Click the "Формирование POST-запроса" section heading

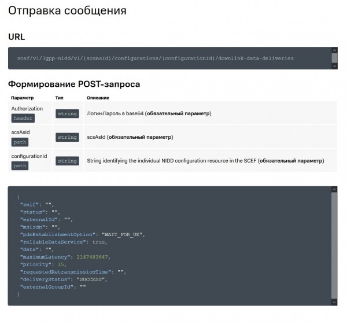click(74, 84)
